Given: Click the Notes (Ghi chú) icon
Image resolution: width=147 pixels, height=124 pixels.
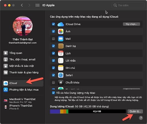Looking at the screenshot, I should (x=61, y=68).
